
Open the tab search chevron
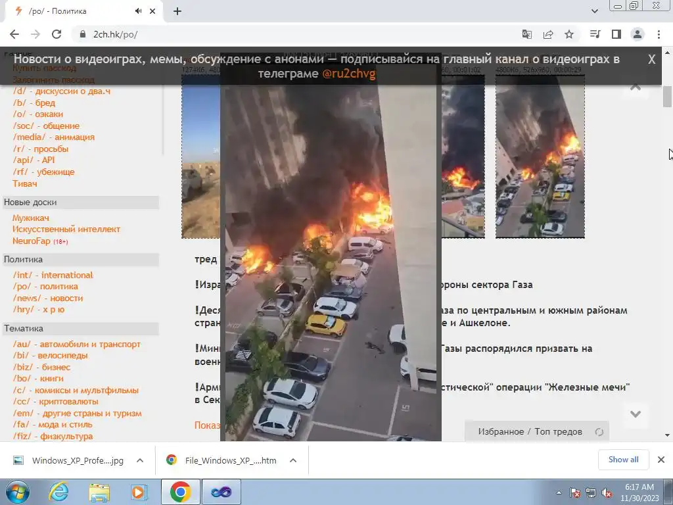[594, 11]
